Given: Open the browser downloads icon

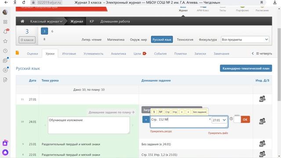Looking at the screenshot, I should [x=274, y=3].
